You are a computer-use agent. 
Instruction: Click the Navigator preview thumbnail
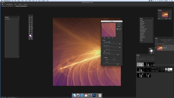click(165, 14)
